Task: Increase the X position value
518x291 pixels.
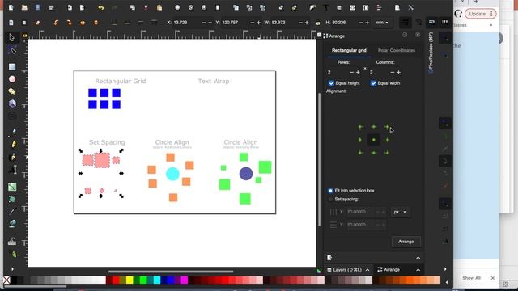Action: (x=210, y=23)
